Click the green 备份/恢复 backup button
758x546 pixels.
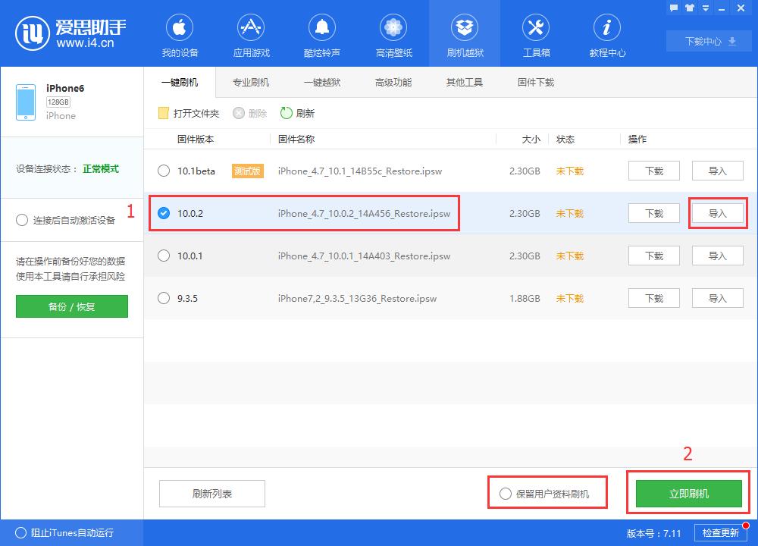click(x=71, y=306)
